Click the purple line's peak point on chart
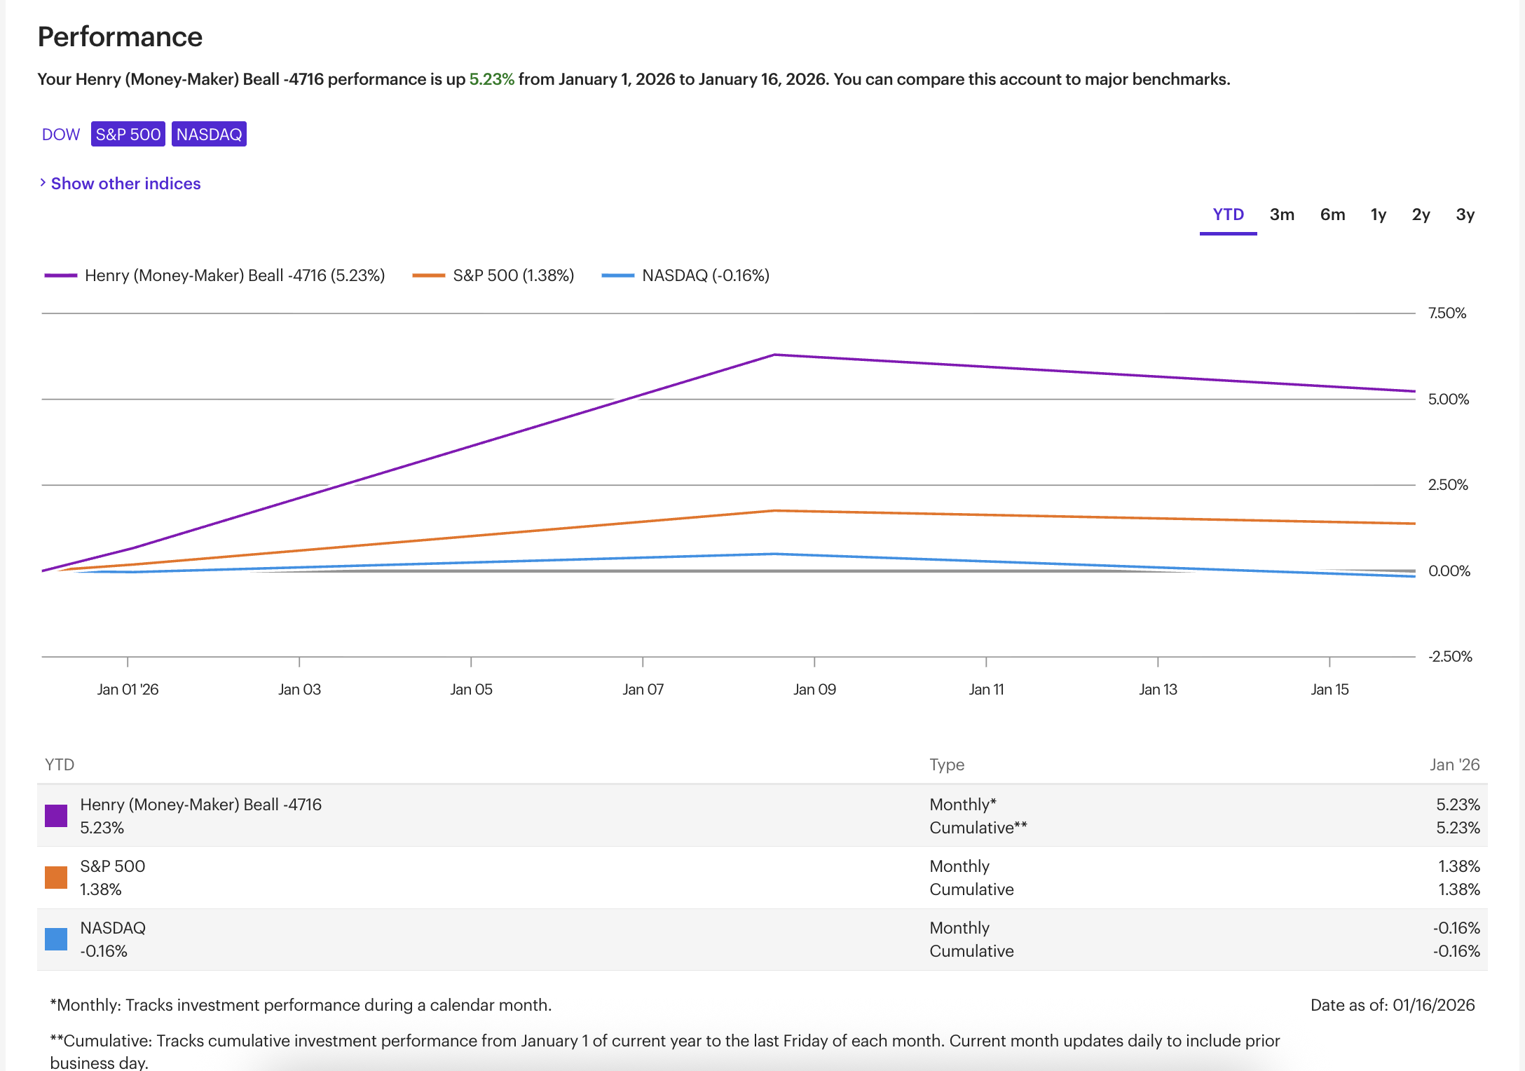 coord(774,355)
